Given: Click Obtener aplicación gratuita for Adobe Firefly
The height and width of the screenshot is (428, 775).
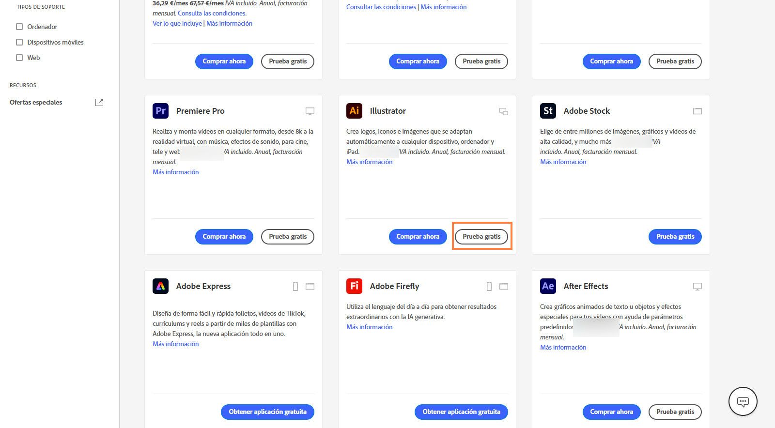Looking at the screenshot, I should (x=462, y=412).
